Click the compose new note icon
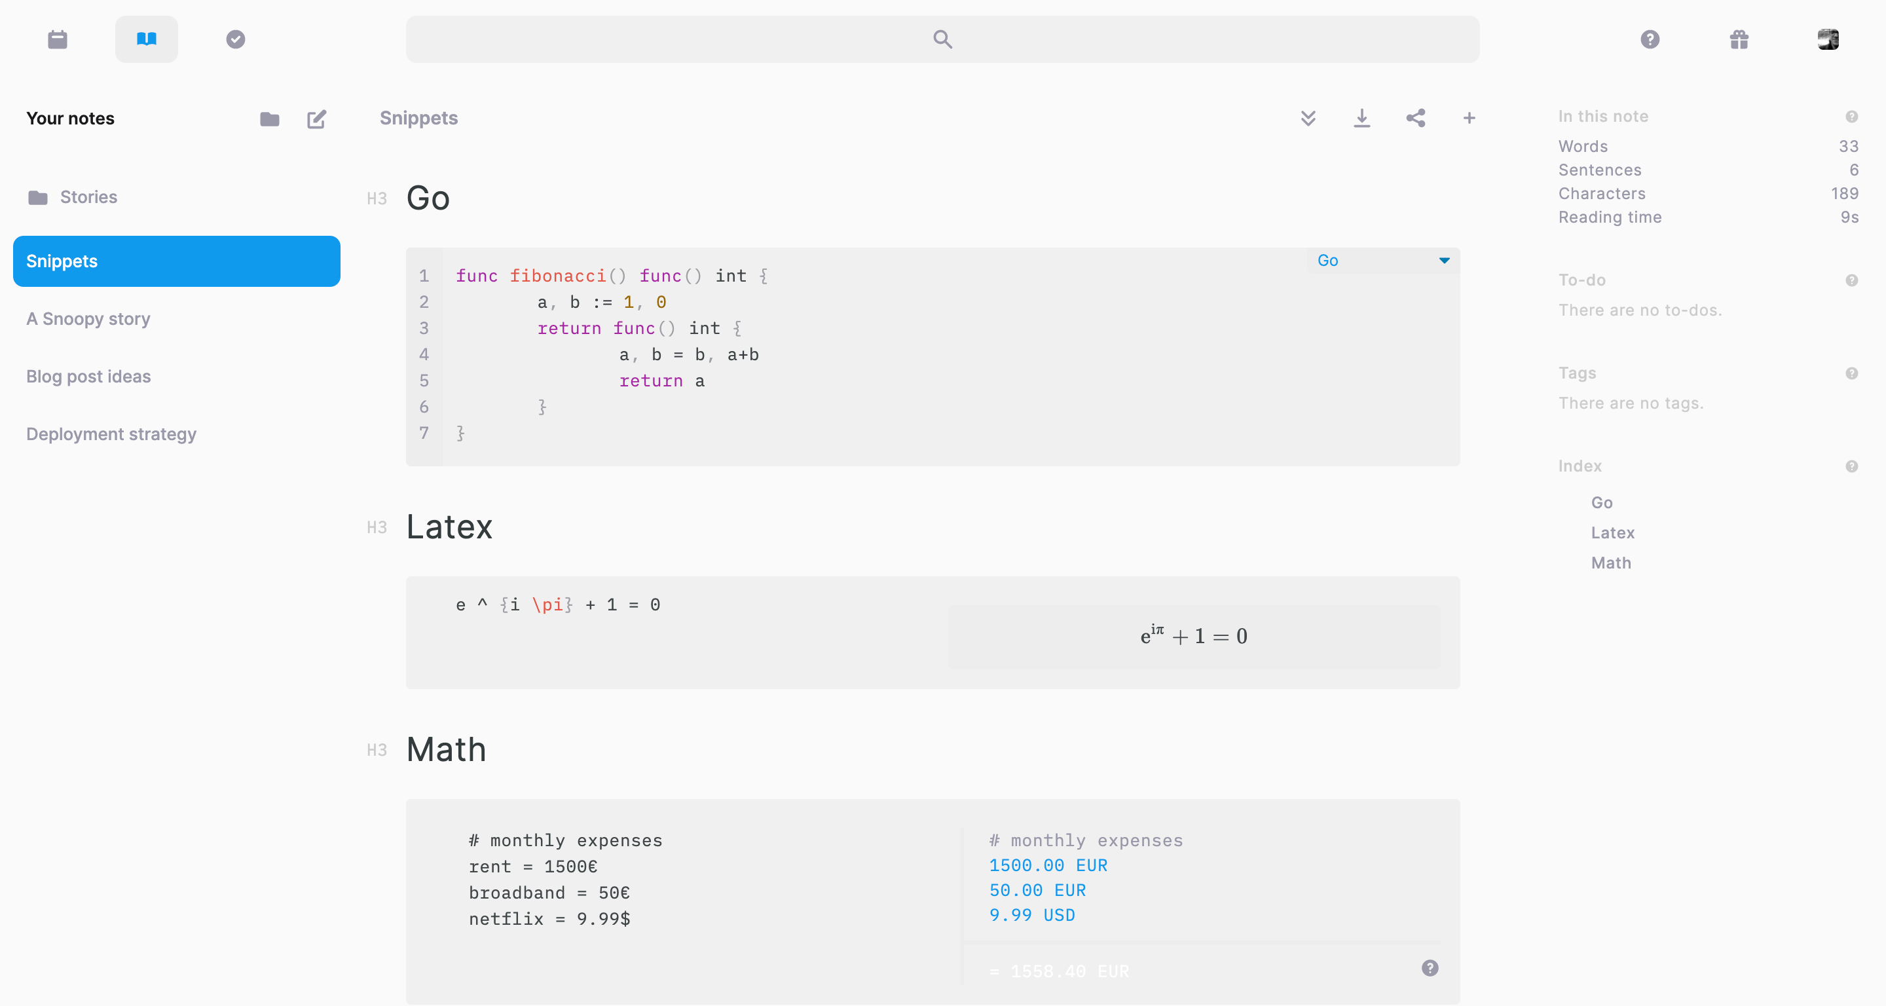The height and width of the screenshot is (1006, 1886). click(x=316, y=119)
